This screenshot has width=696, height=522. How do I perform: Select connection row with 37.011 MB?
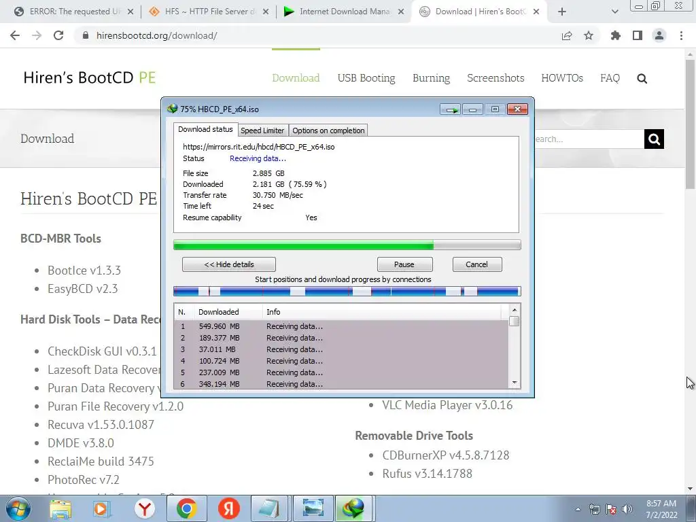341,349
